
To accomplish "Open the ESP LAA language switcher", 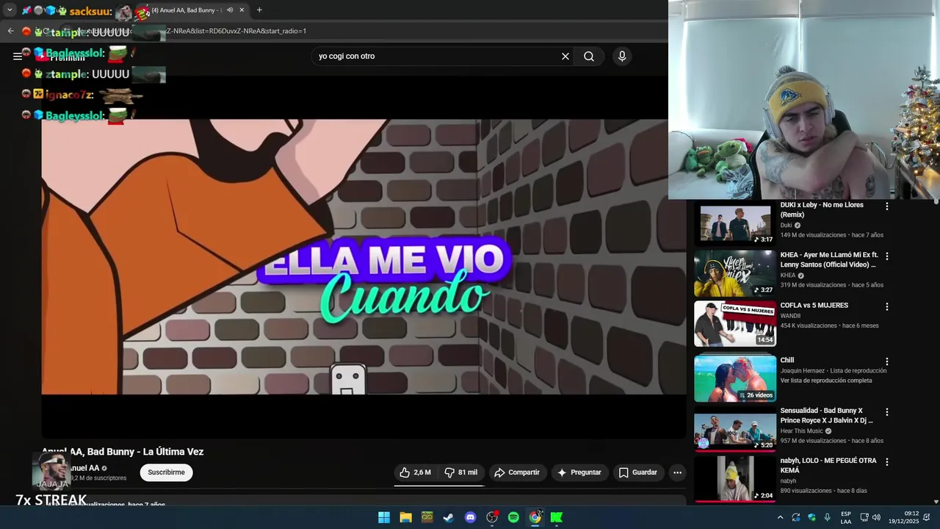I will pos(846,517).
